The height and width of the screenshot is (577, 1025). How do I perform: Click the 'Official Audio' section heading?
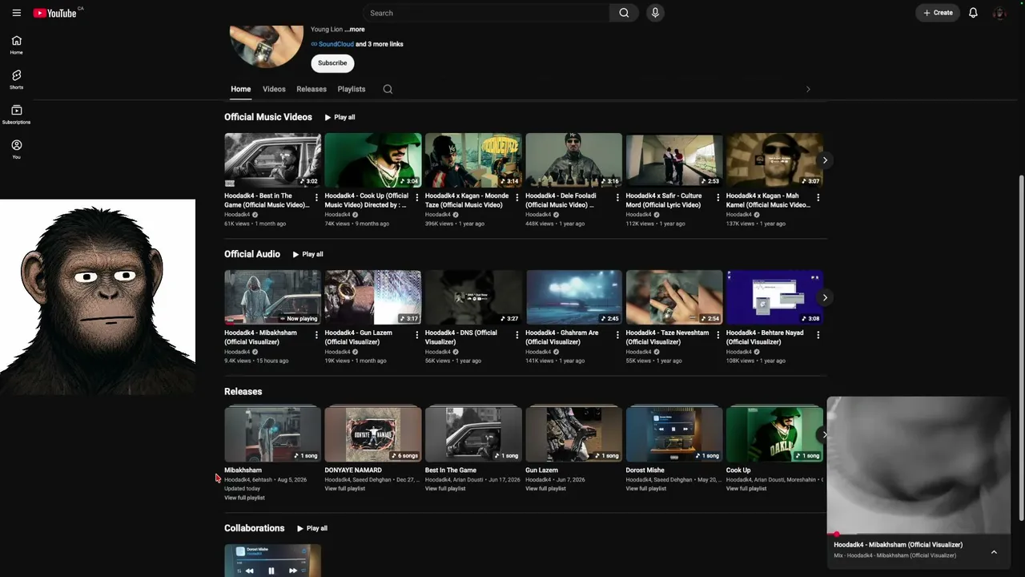pyautogui.click(x=252, y=254)
